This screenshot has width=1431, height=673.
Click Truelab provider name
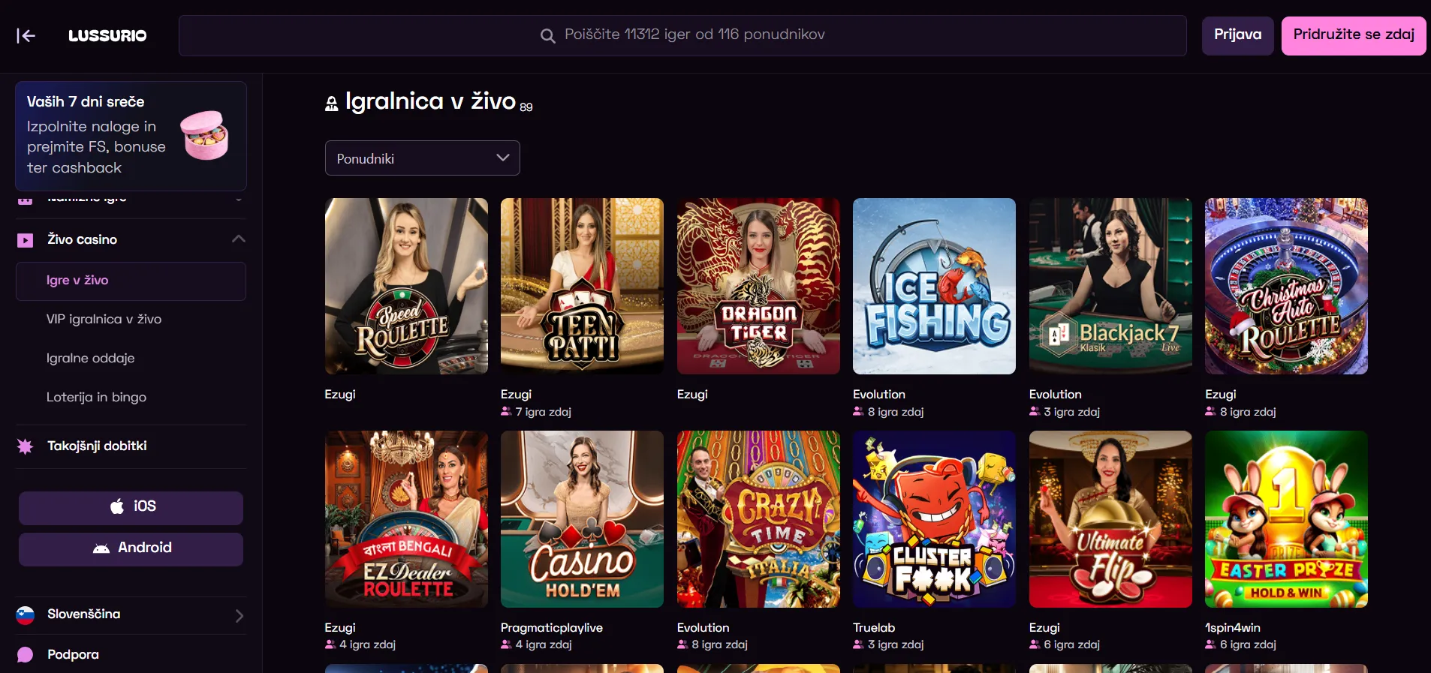(x=874, y=628)
